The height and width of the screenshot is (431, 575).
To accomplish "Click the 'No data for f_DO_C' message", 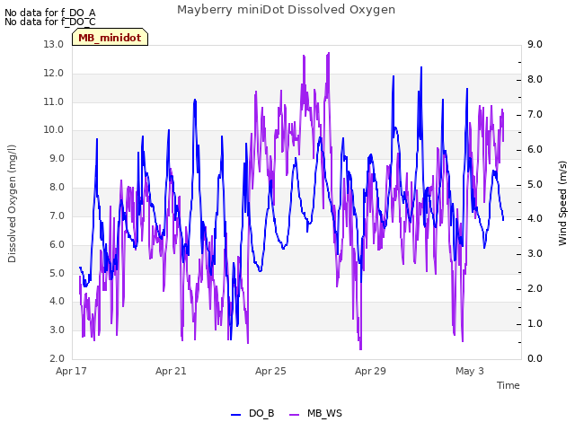I will pyautogui.click(x=50, y=22).
